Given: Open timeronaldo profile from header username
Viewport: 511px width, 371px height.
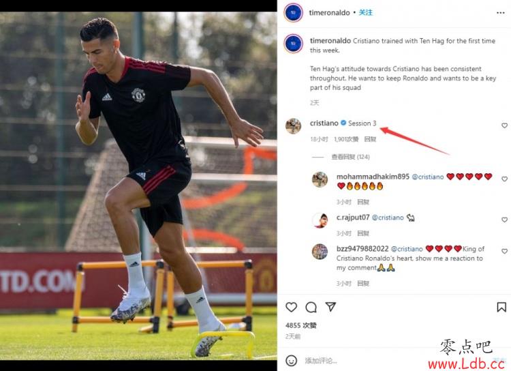Looking at the screenshot, I should (x=329, y=12).
